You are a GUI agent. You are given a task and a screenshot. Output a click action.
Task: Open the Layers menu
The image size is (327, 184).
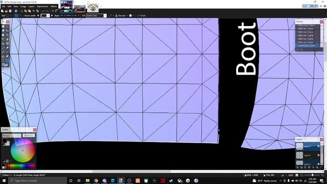[31, 7]
